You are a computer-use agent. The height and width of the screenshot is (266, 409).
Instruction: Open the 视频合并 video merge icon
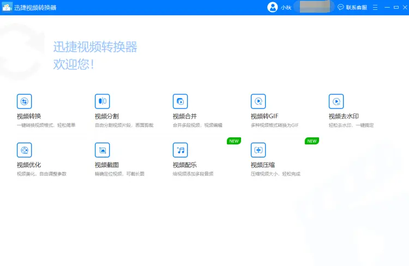click(x=181, y=101)
